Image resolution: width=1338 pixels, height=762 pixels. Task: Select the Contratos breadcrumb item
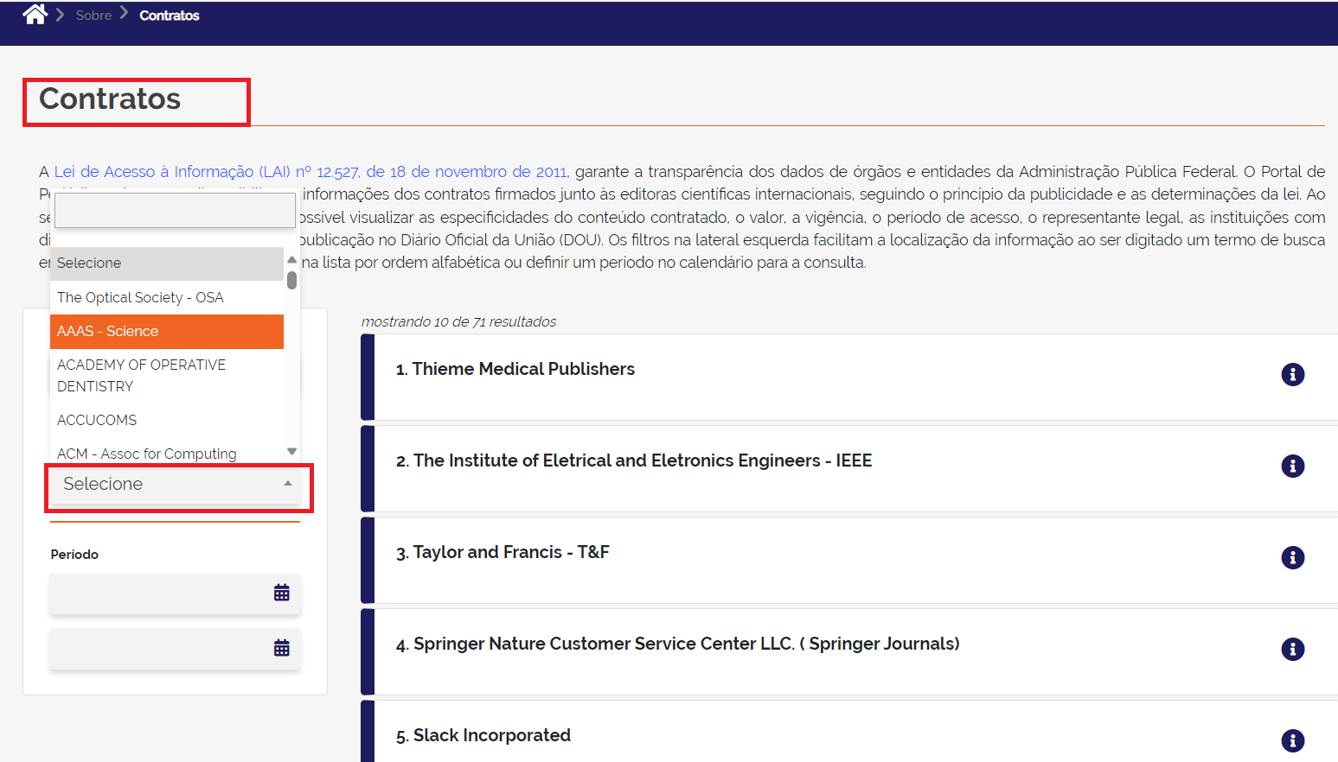click(170, 16)
